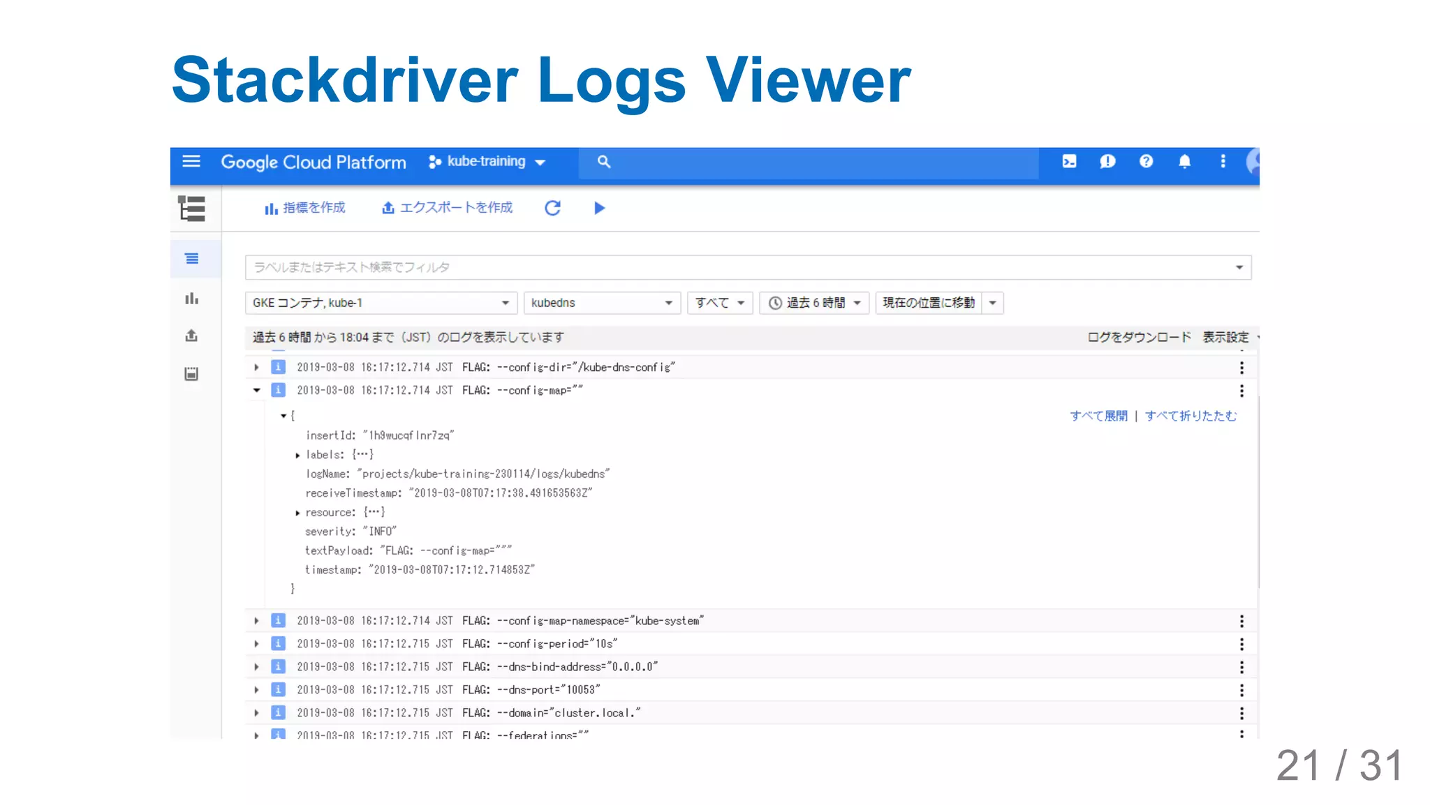This screenshot has height=805, width=1430.
Task: Select the Logs list sidebar icon
Action: point(191,259)
